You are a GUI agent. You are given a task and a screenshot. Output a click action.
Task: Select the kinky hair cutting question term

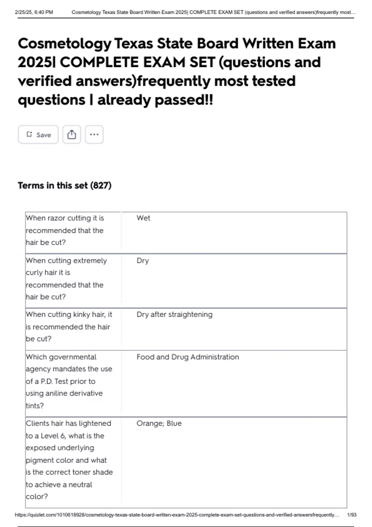[69, 327]
